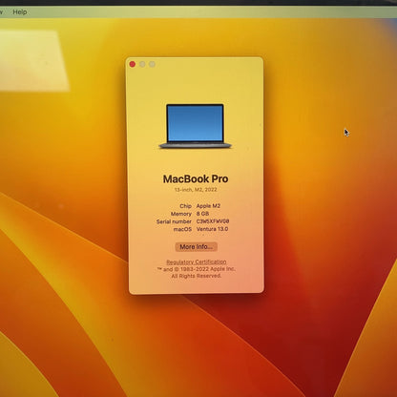Click the All Rights Reserved line
The width and height of the screenshot is (397, 397).
197,276
